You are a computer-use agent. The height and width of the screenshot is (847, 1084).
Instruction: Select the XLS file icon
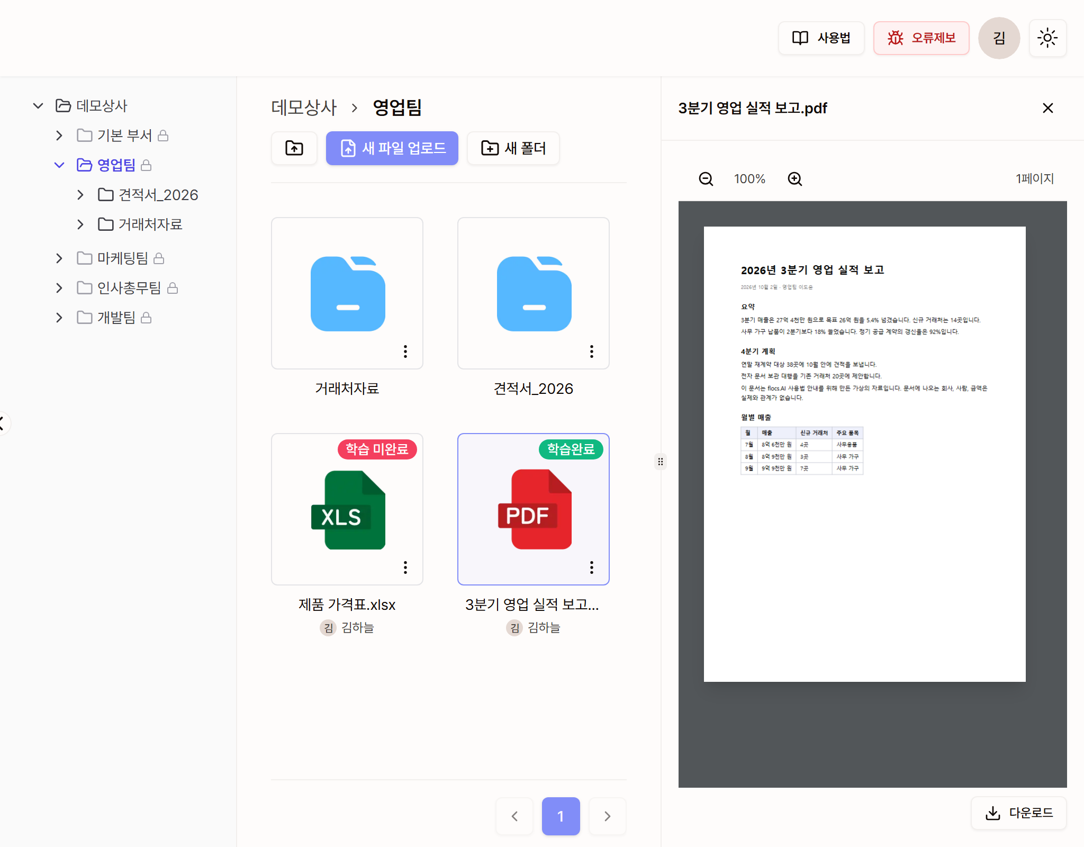point(348,510)
